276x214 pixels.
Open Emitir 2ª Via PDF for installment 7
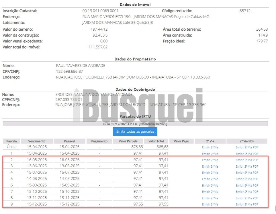tap(247, 192)
